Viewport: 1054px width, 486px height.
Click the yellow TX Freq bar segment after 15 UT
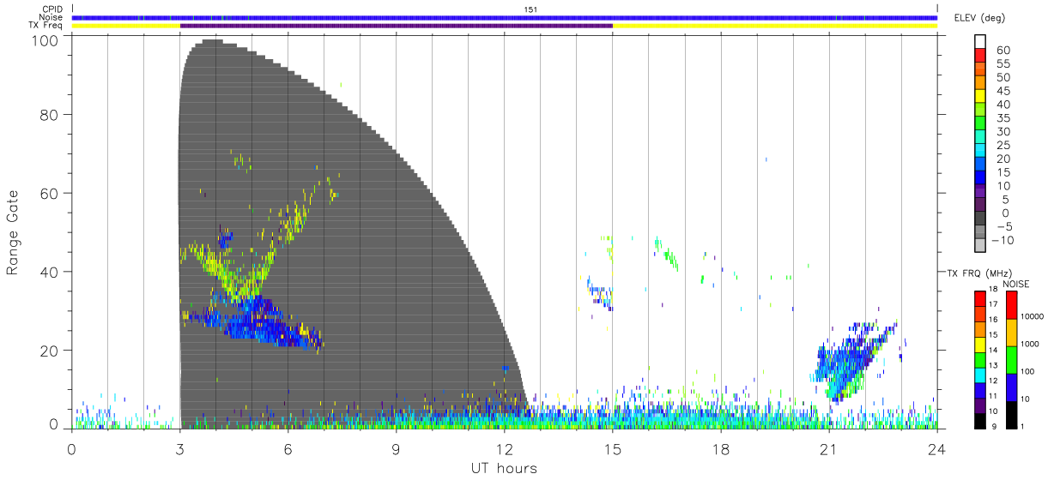click(x=775, y=26)
